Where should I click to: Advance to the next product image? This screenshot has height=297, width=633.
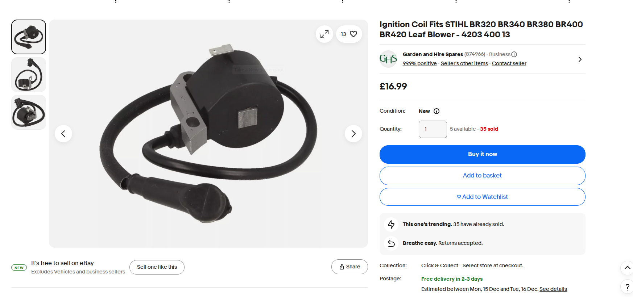pyautogui.click(x=353, y=134)
